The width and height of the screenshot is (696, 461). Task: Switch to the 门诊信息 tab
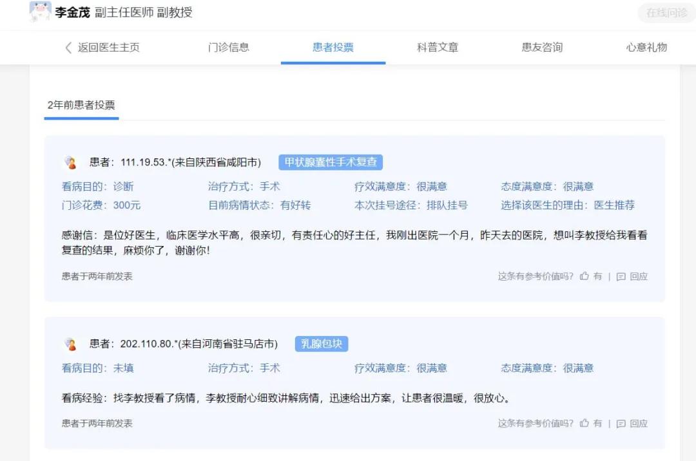pyautogui.click(x=229, y=47)
